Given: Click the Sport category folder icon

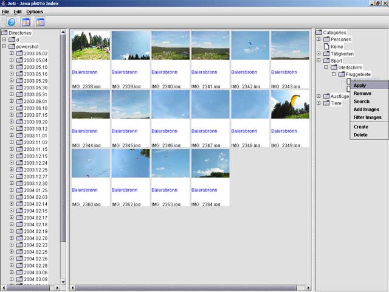Looking at the screenshot, I should 326,60.
